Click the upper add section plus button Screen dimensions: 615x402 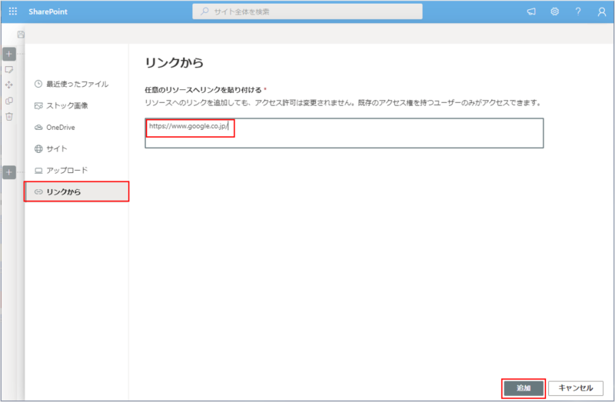9,54
